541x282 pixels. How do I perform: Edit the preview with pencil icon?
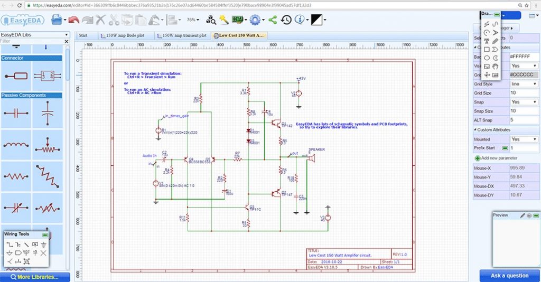(x=523, y=215)
